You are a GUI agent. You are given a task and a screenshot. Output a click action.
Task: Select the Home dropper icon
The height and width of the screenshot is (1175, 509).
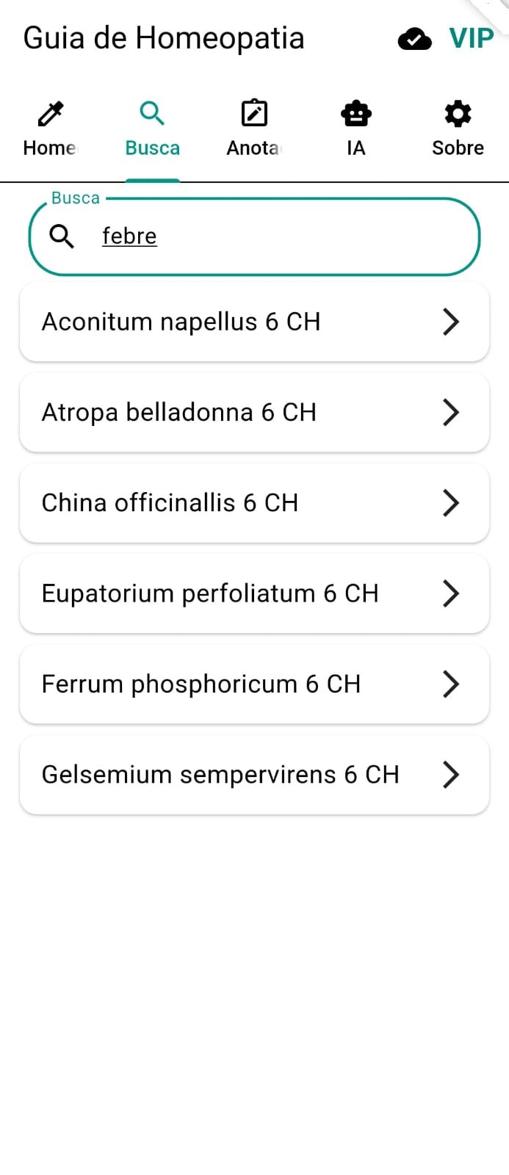coord(51,114)
